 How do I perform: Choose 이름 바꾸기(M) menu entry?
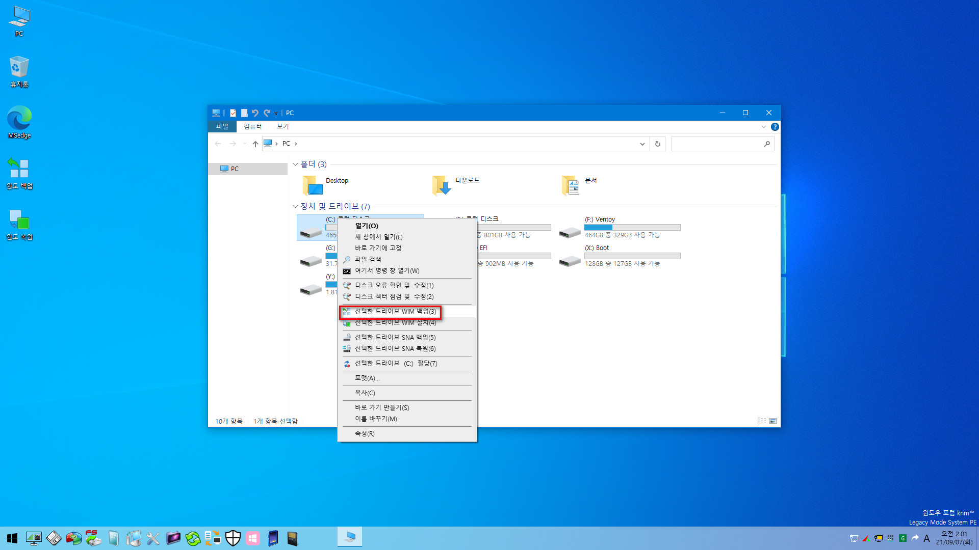[407, 419]
